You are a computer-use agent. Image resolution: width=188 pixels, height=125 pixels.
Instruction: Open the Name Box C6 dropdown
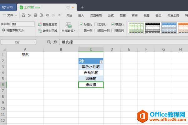pyautogui.click(x=35, y=42)
